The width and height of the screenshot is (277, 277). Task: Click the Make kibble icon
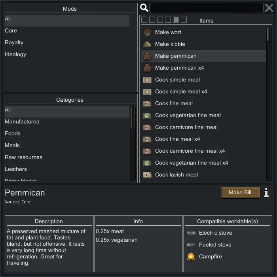[147, 44]
